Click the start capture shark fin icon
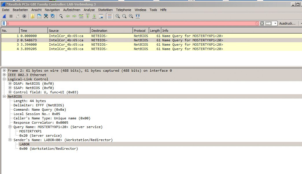The width and height of the screenshot is (302, 174). 4,16
